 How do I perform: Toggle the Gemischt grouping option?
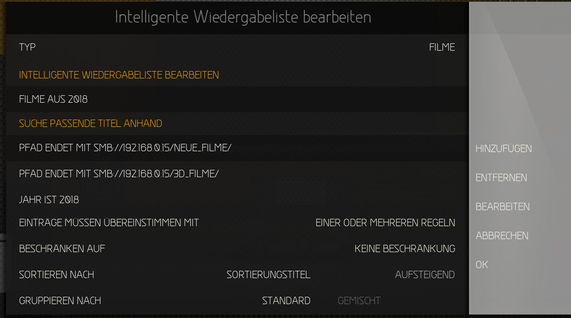click(x=359, y=301)
